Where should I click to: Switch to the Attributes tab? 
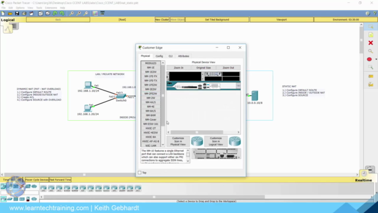(184, 56)
